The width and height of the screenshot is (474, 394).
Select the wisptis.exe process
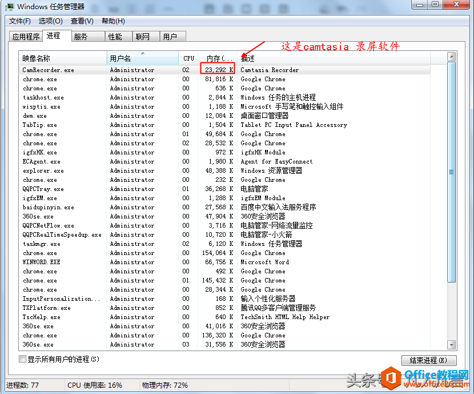(225, 106)
